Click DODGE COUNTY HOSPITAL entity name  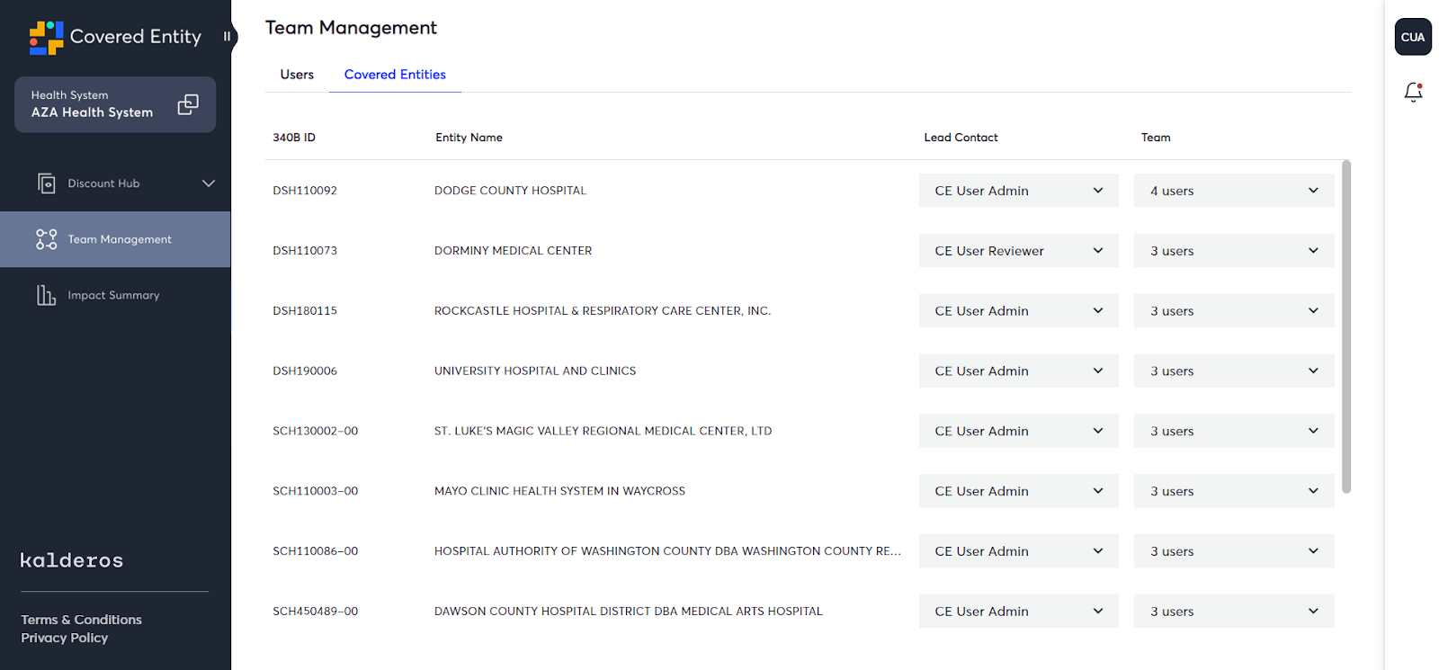pyautogui.click(x=510, y=191)
